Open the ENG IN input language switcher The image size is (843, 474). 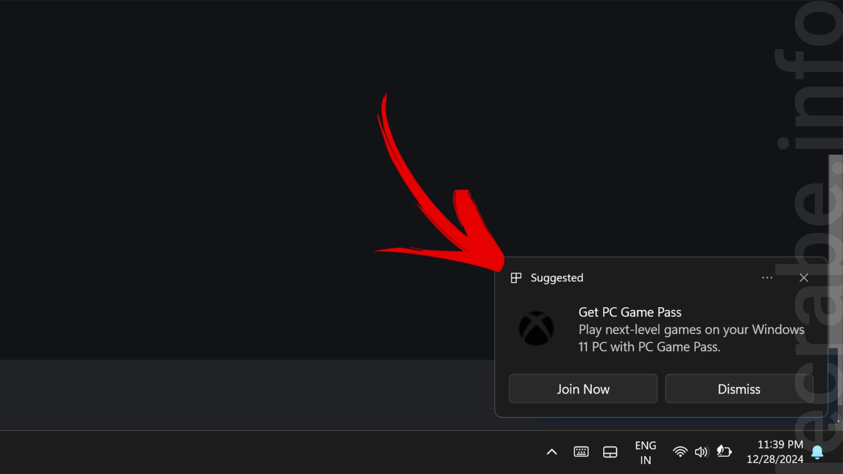pos(645,452)
